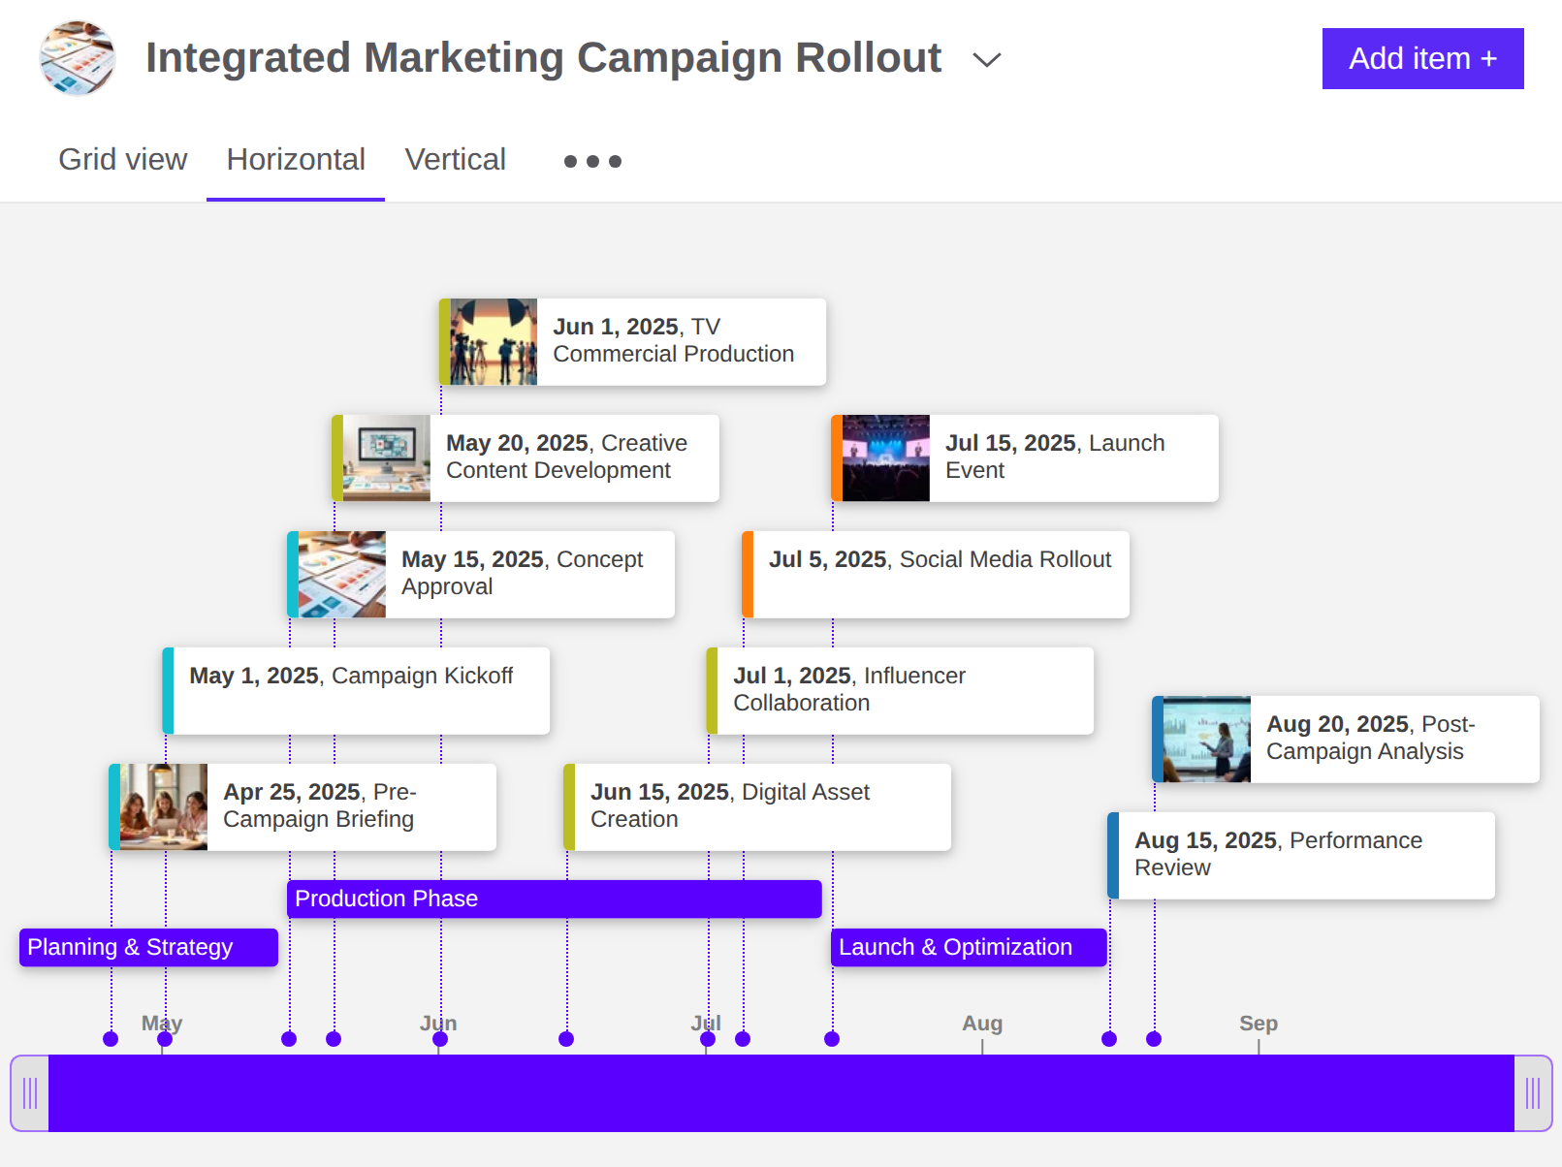Select the Launch & Optimization phase bar
The width and height of the screenshot is (1562, 1167).
pyautogui.click(x=968, y=947)
